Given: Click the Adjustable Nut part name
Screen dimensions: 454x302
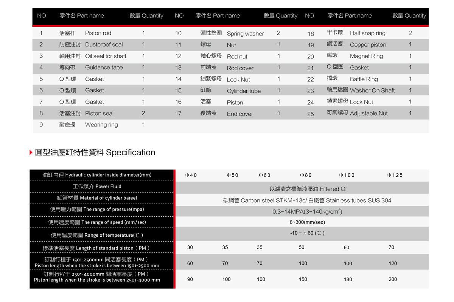Looking at the screenshot, I should click(x=368, y=113).
